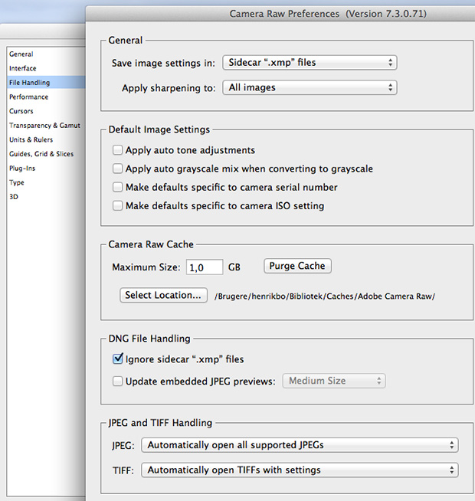
Task: Check Apply auto grayscale mix option
Action: pos(118,169)
